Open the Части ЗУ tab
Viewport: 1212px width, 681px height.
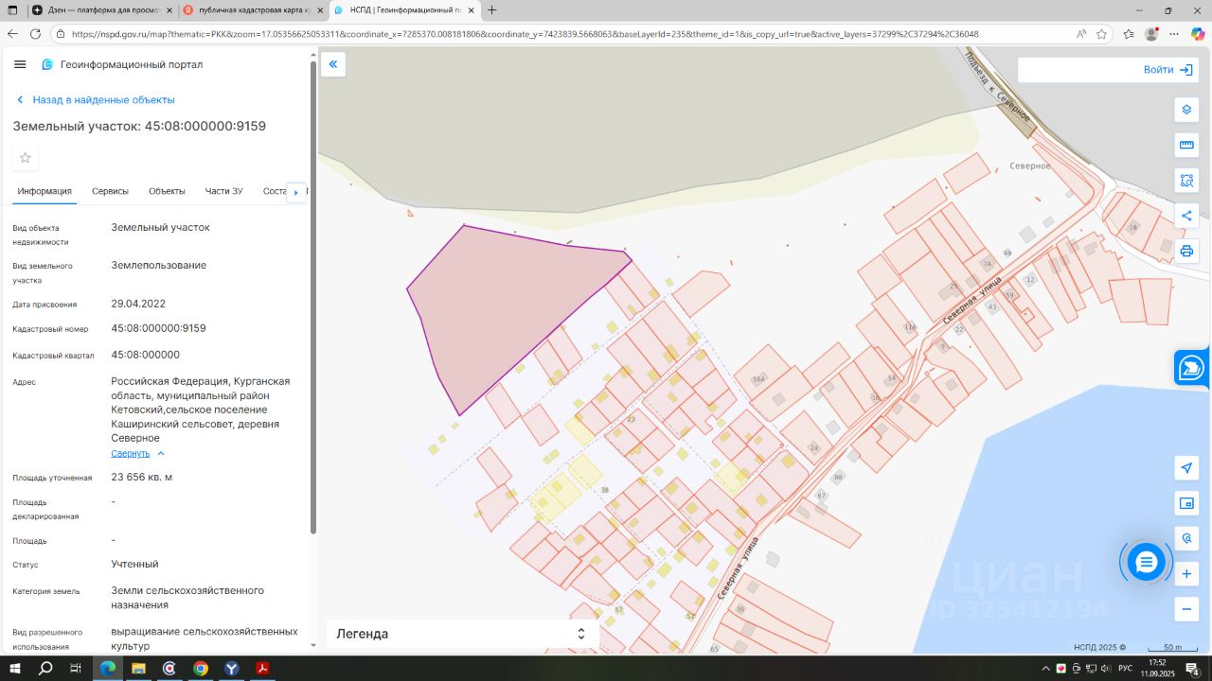223,191
